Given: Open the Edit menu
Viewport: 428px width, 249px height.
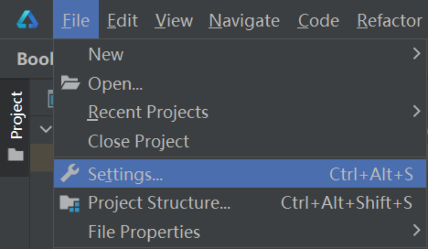Looking at the screenshot, I should (x=122, y=21).
